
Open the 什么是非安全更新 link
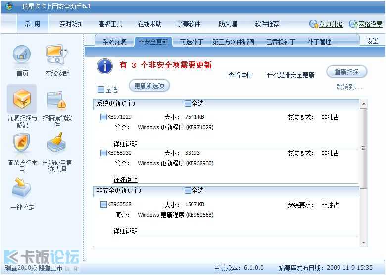(290, 75)
